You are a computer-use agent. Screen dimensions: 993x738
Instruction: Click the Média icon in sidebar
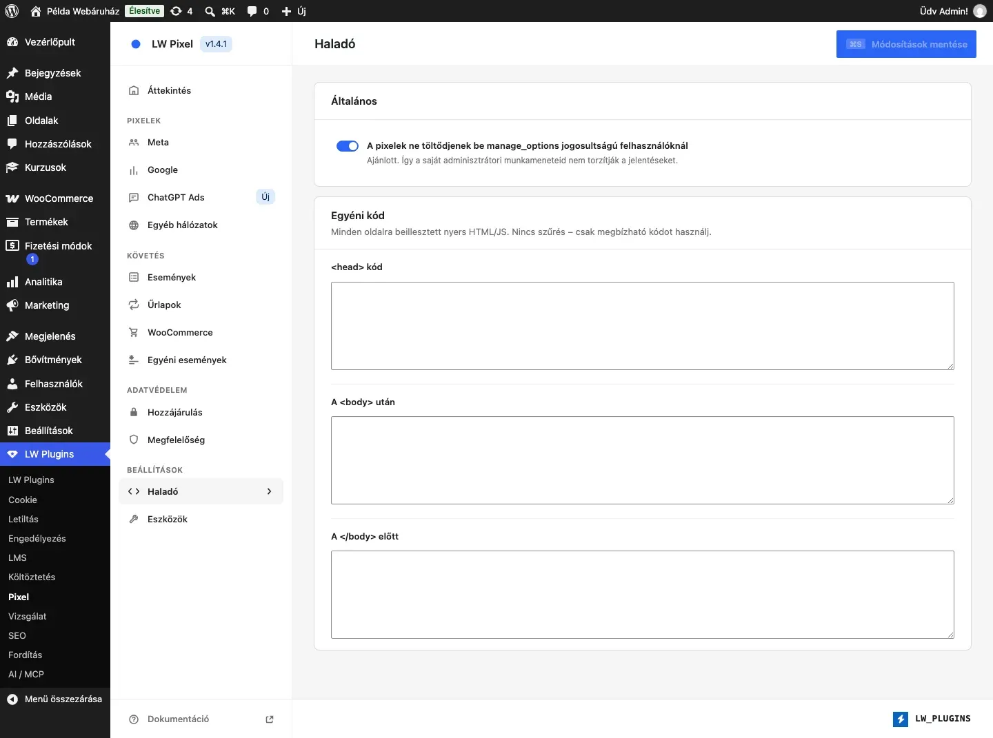tap(12, 96)
